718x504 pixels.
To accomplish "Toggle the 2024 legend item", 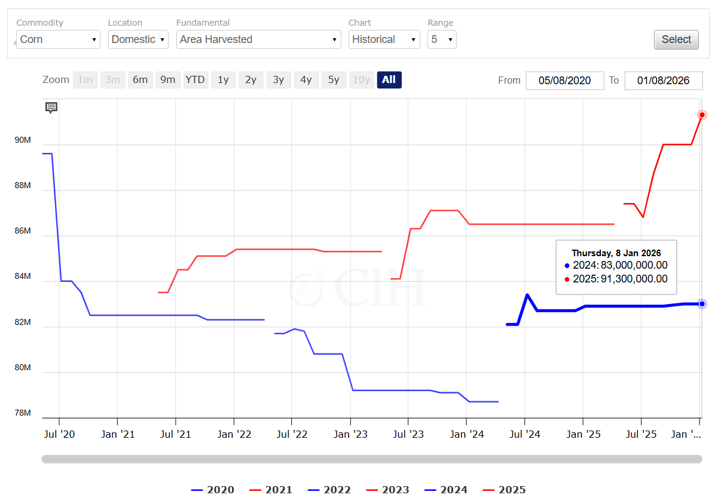I will [x=446, y=490].
